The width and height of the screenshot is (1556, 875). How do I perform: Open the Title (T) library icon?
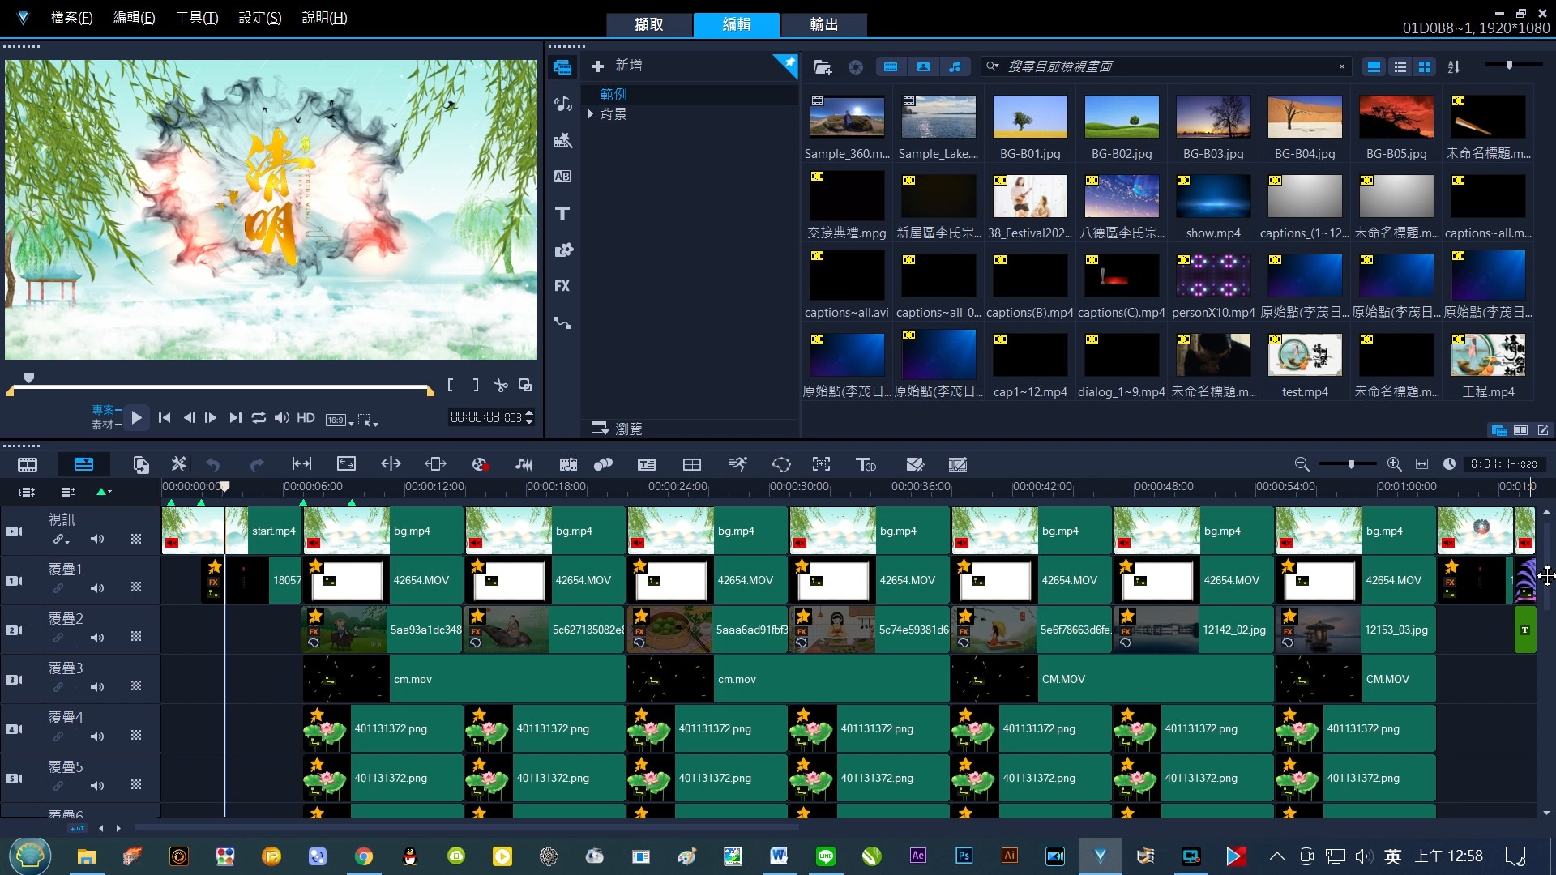562,214
